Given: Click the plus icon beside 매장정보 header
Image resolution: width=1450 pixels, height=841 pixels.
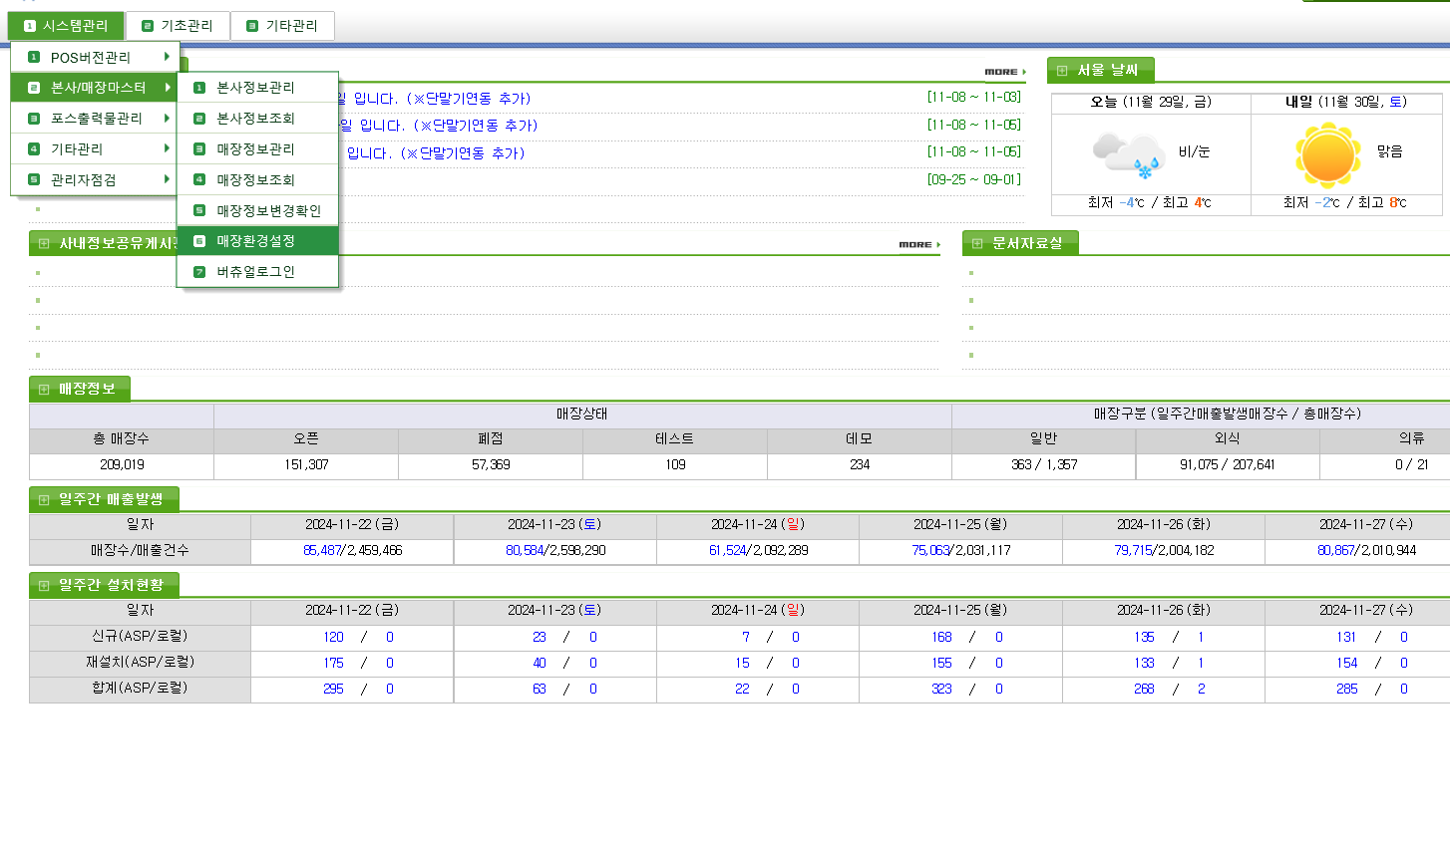Looking at the screenshot, I should [x=43, y=389].
